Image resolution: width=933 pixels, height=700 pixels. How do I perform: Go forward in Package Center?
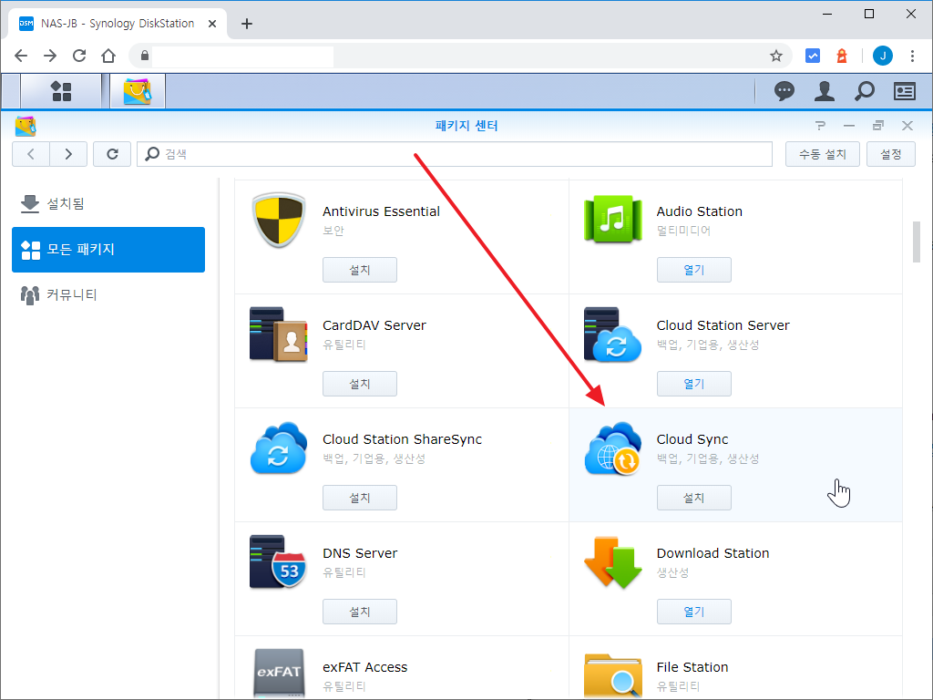pos(68,154)
